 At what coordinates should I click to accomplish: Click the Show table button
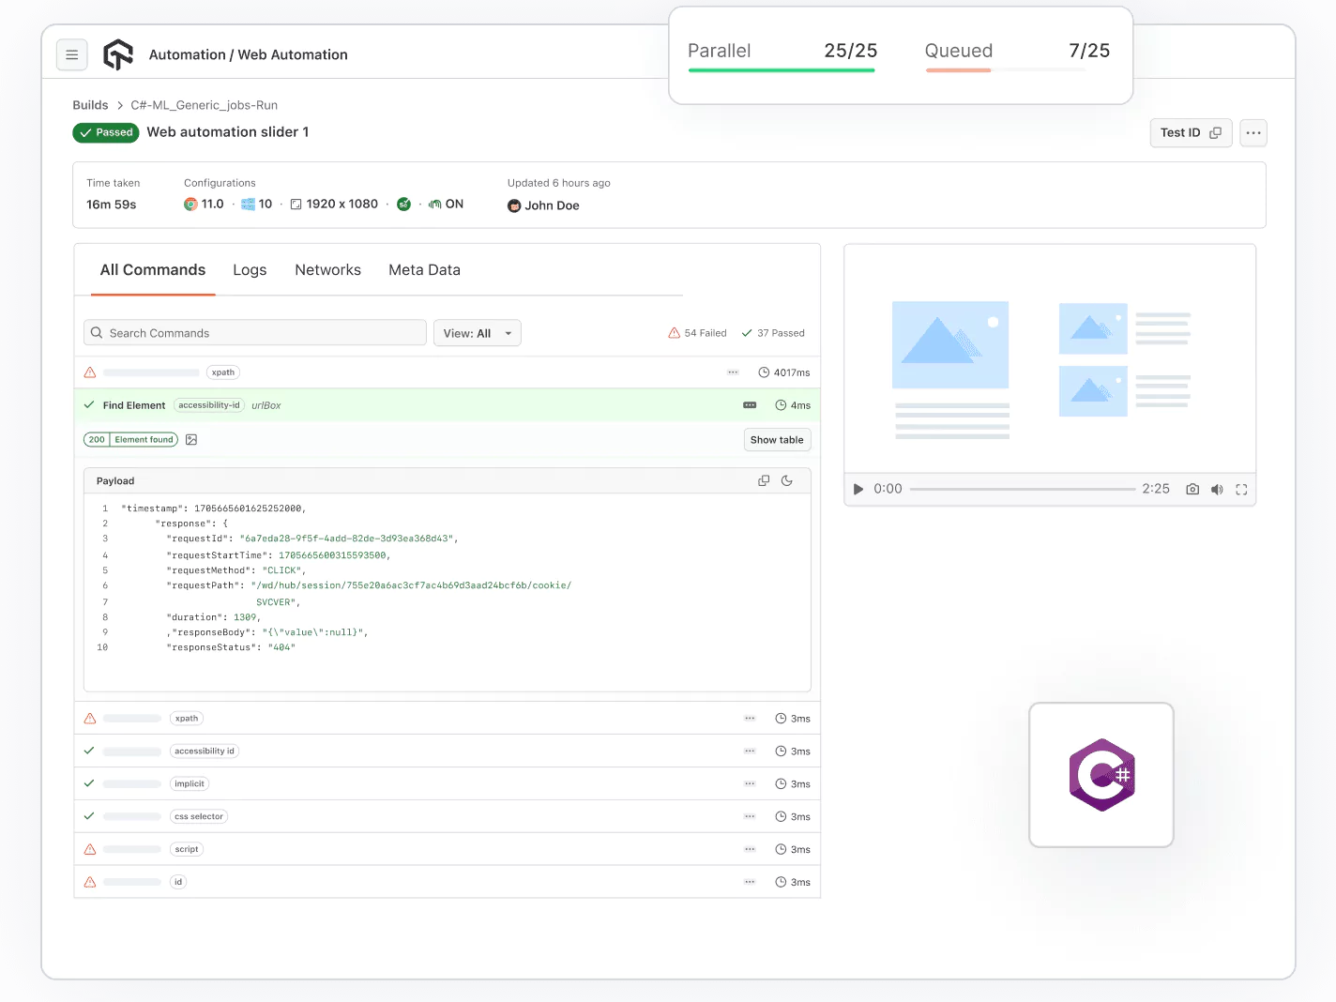coord(777,439)
